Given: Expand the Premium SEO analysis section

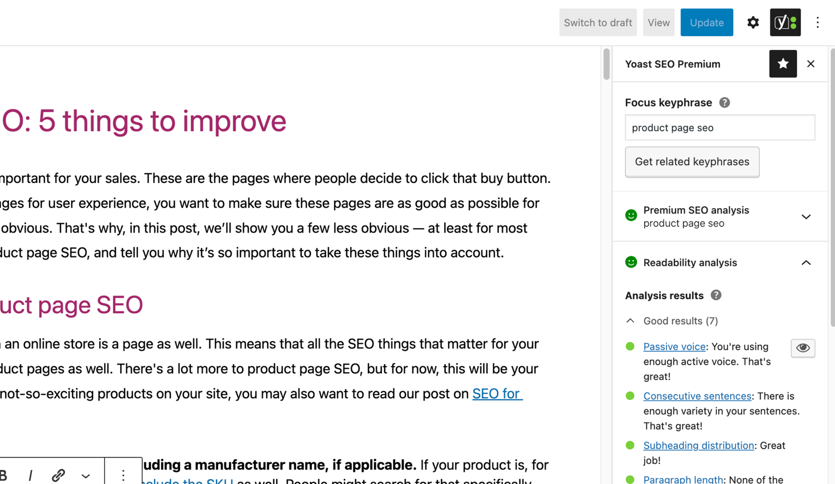Looking at the screenshot, I should pyautogui.click(x=806, y=216).
